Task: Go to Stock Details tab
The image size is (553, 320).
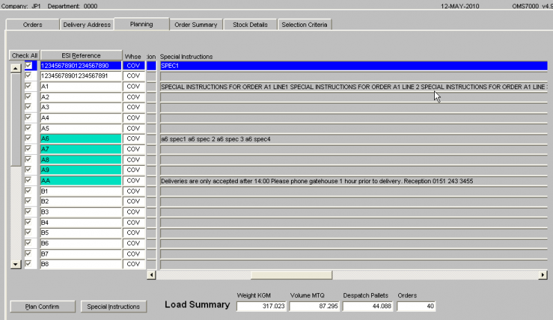Action: 250,25
